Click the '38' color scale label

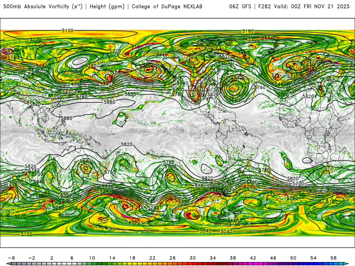[233, 258]
